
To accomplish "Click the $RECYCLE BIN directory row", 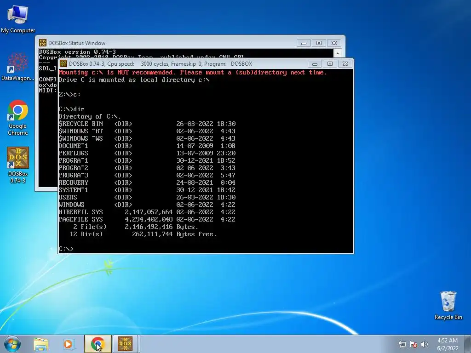I will [147, 124].
